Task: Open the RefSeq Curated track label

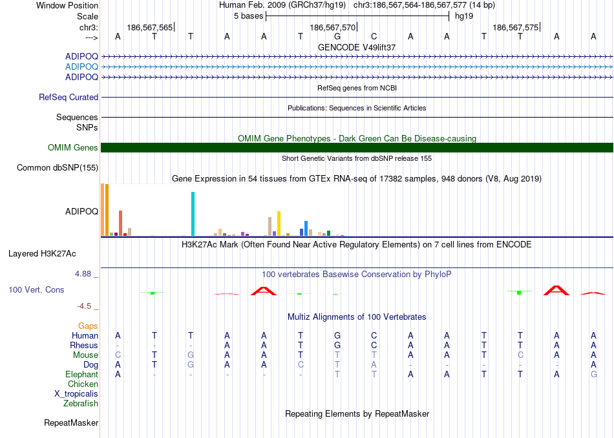Action: 68,97
